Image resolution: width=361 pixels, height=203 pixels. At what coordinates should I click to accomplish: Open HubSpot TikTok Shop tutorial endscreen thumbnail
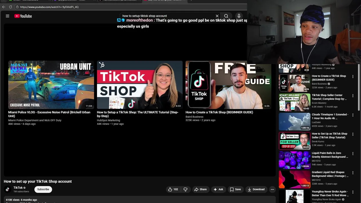pyautogui.click(x=140, y=85)
